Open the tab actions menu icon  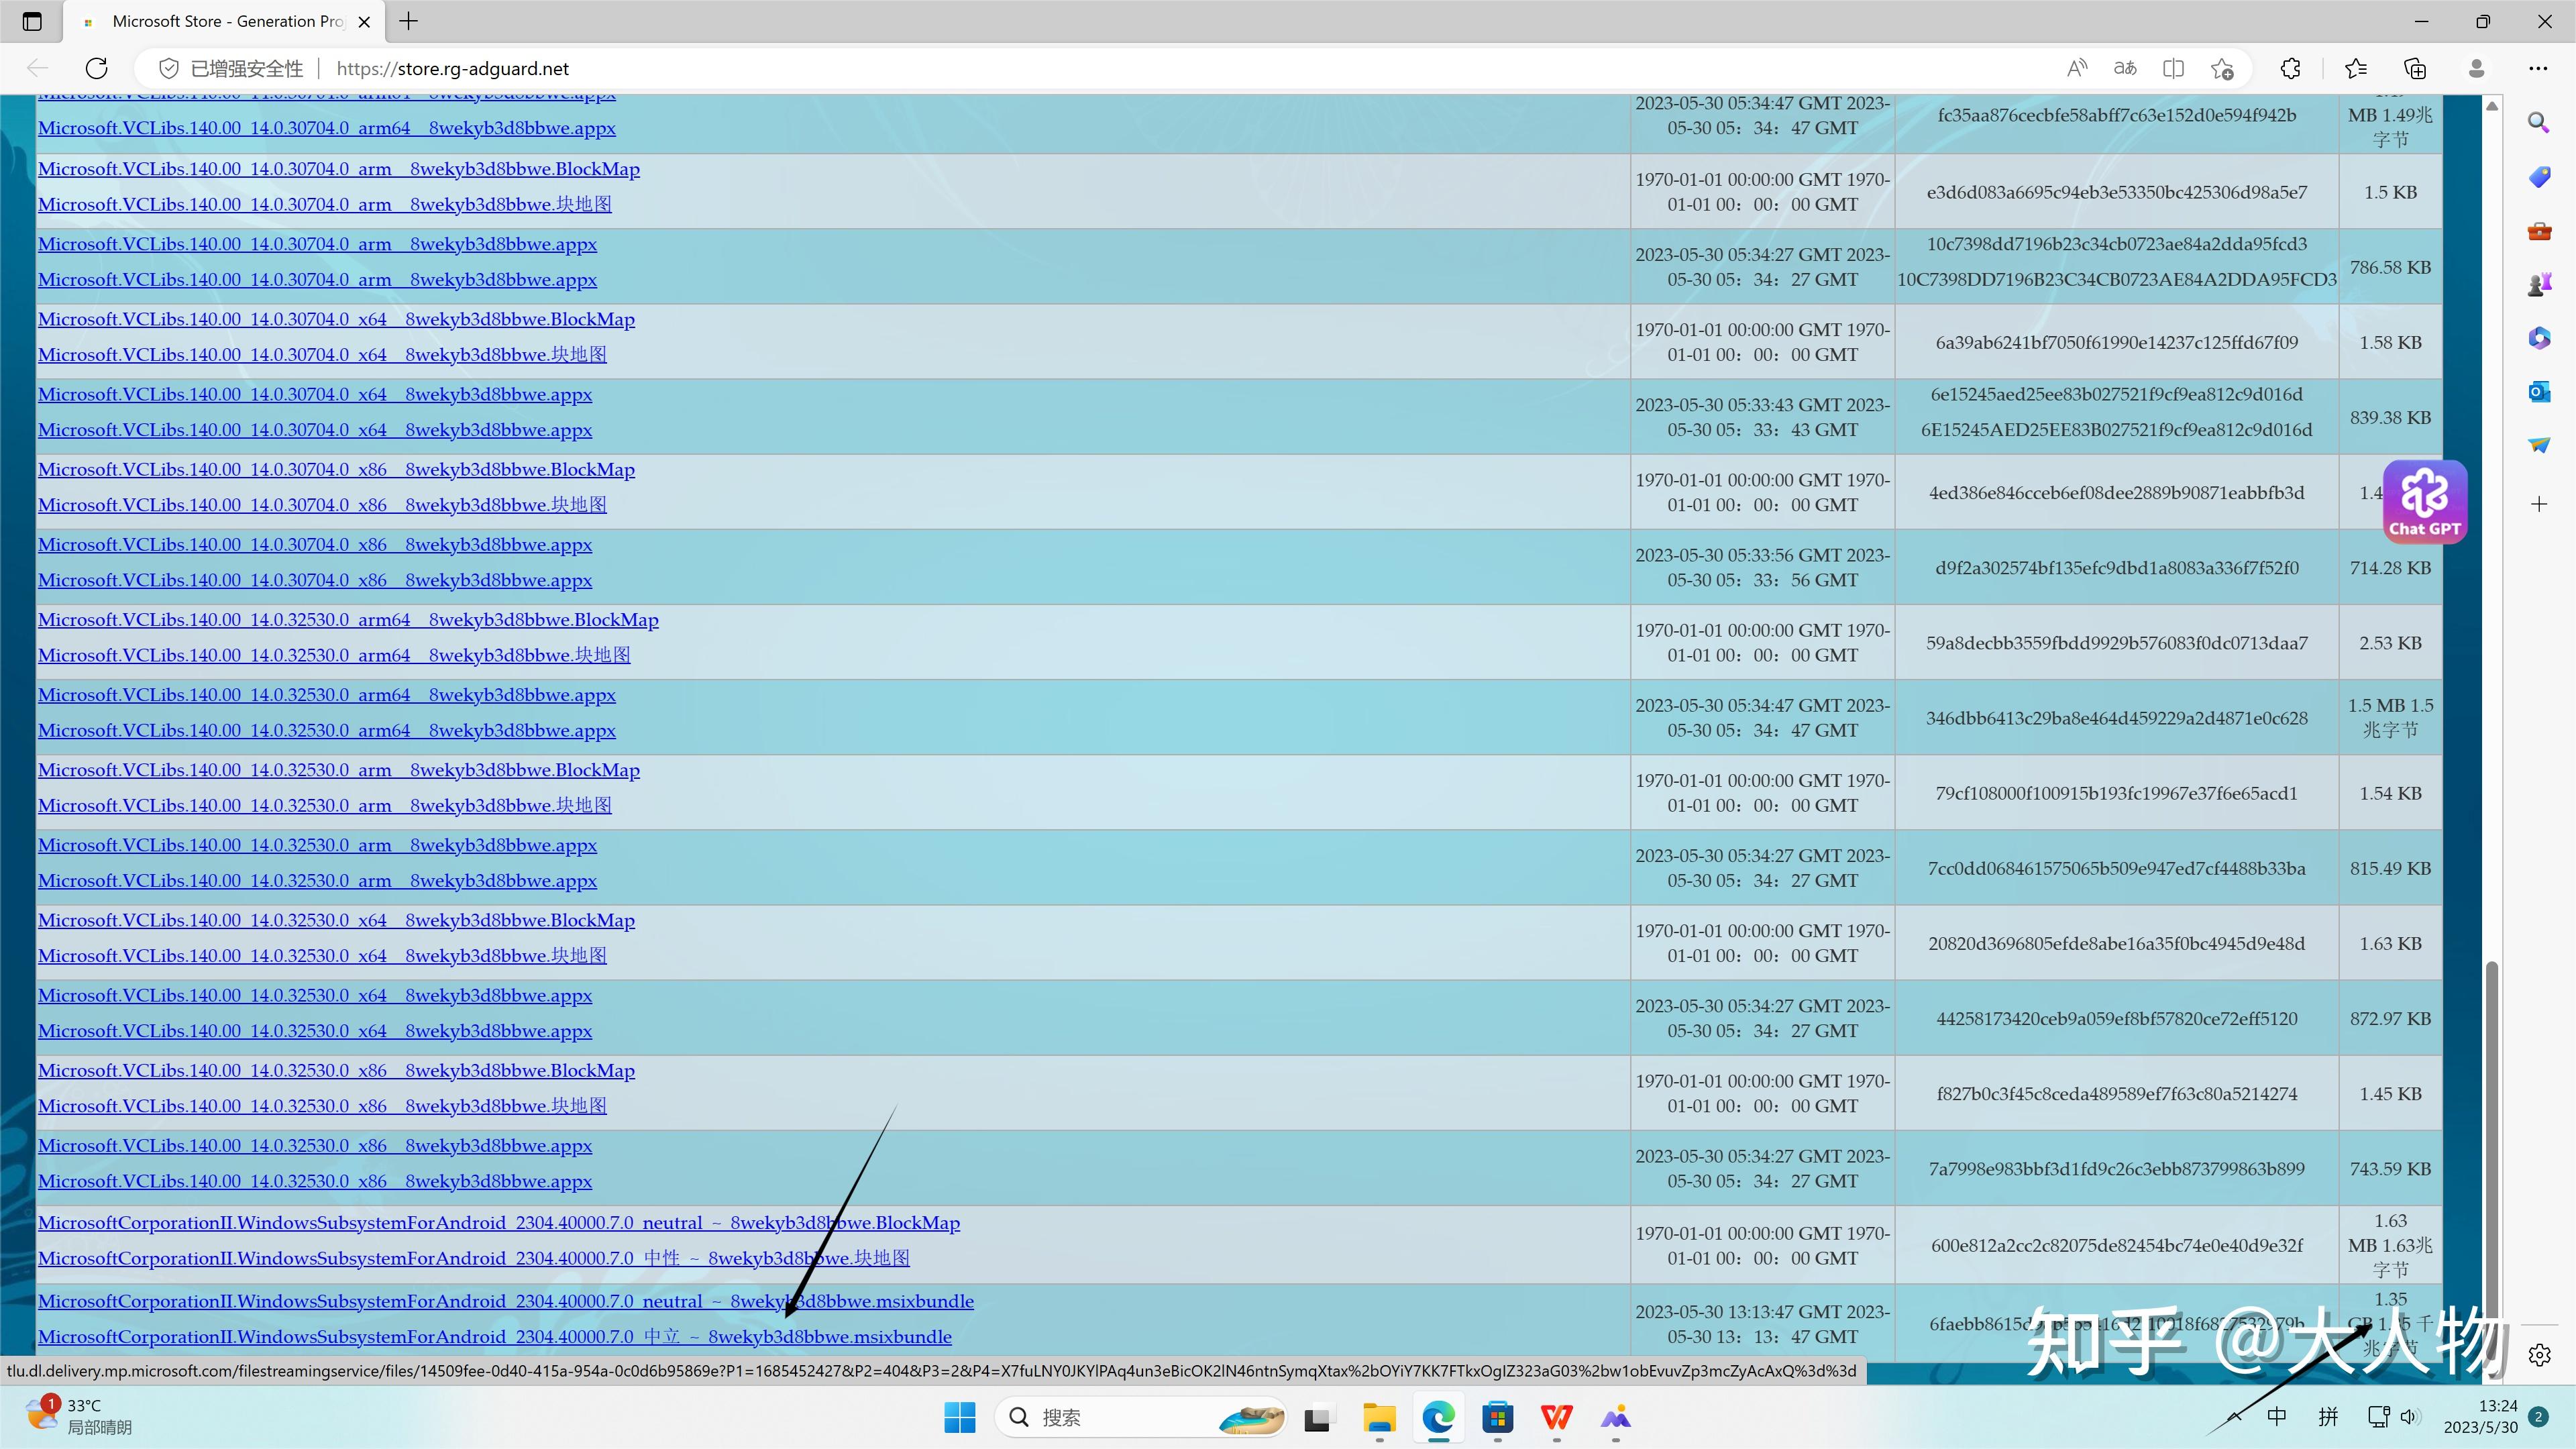(32, 21)
